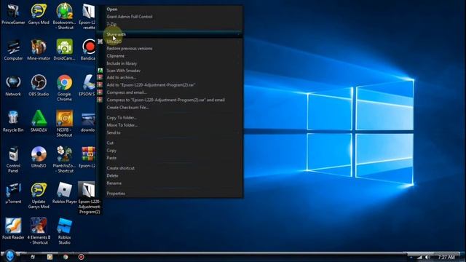Select the Foxit Reader desktop icon
The height and width of the screenshot is (262, 466).
(13, 229)
